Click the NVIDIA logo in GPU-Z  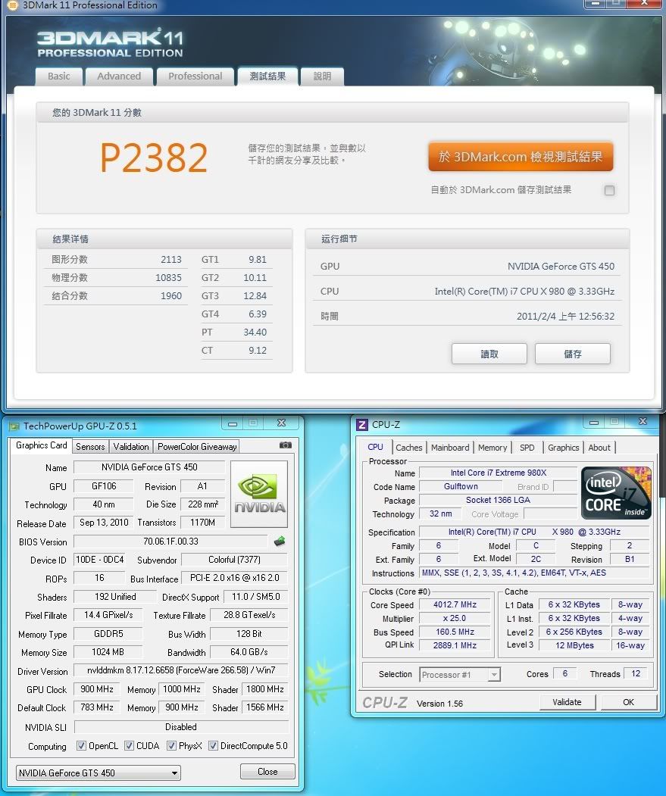click(259, 494)
